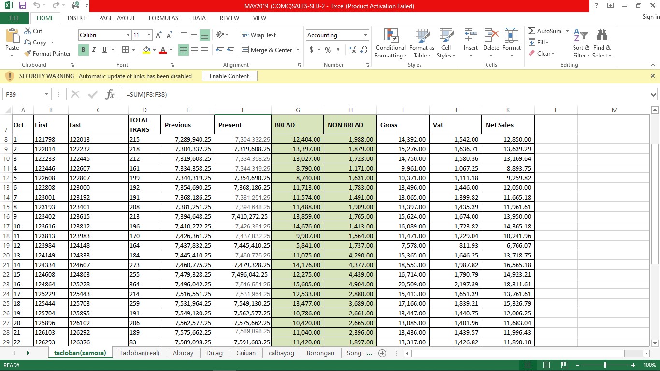Open Conditional Formatting in Styles group
The image size is (660, 371).
(x=390, y=43)
